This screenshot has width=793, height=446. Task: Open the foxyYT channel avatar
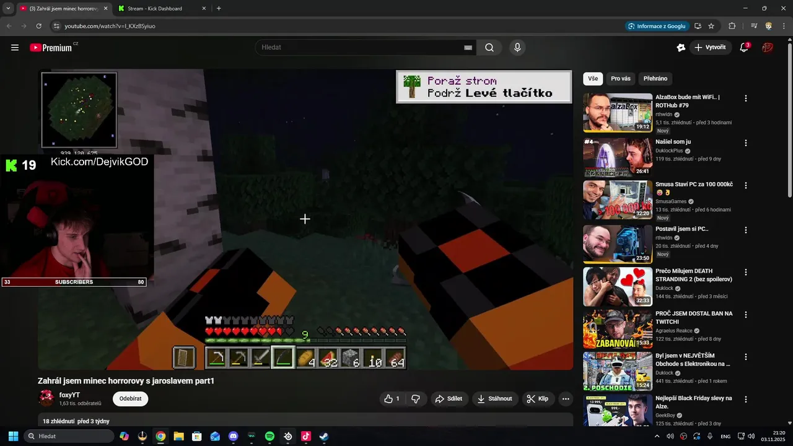tap(46, 398)
